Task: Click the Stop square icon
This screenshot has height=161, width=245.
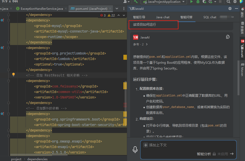Action: point(220,1)
